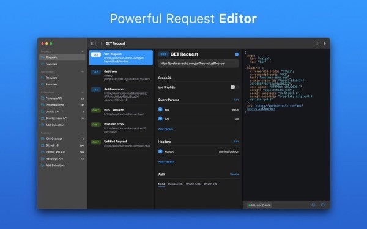Collapse the args node in the JSON response
This screenshot has width=367, height=229.
(x=245, y=56)
